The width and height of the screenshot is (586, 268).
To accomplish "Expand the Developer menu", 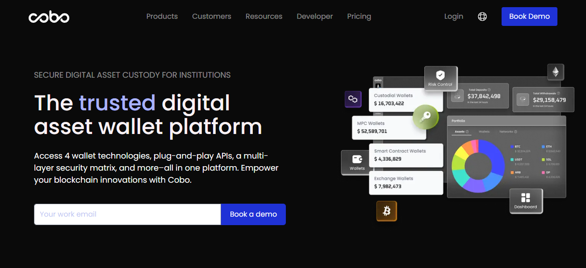I will 315,17.
